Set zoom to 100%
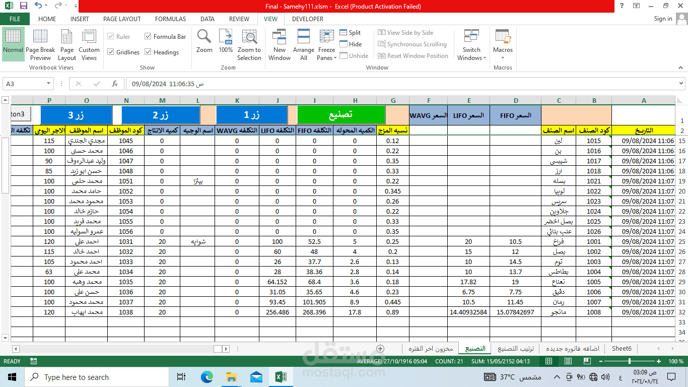Viewport: 688px width, 387px height. click(x=226, y=41)
